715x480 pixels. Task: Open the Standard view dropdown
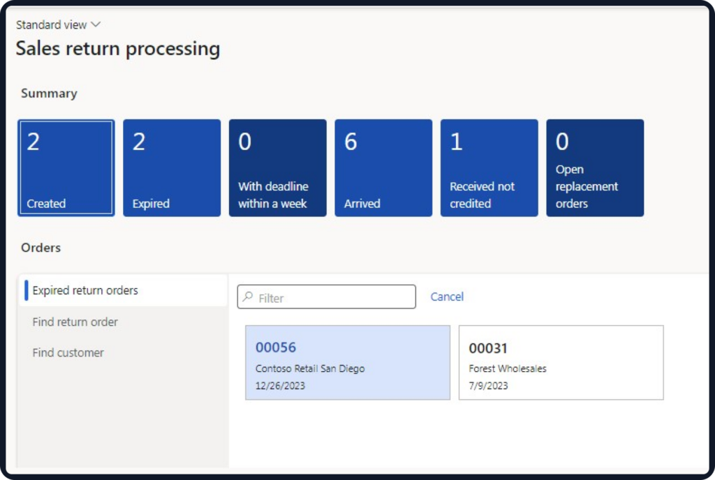tap(58, 24)
